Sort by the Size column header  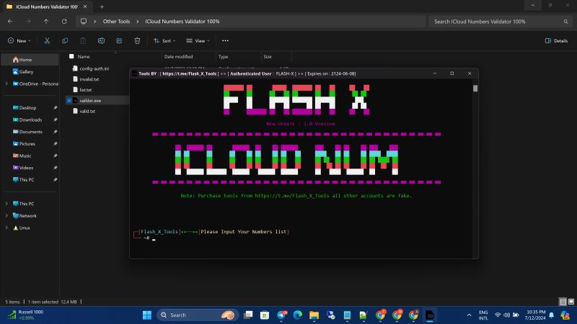(x=268, y=57)
